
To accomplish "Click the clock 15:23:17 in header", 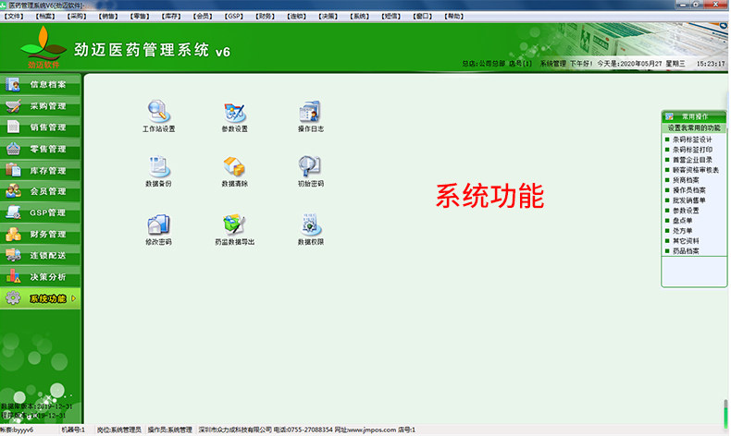I will click(x=711, y=64).
